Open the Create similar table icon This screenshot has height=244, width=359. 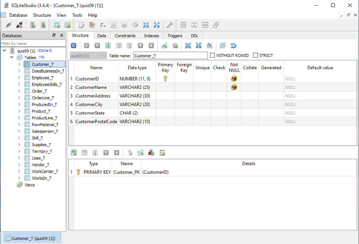(x=223, y=45)
